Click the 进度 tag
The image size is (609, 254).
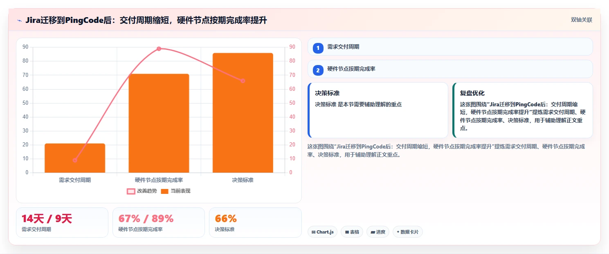coord(378,232)
